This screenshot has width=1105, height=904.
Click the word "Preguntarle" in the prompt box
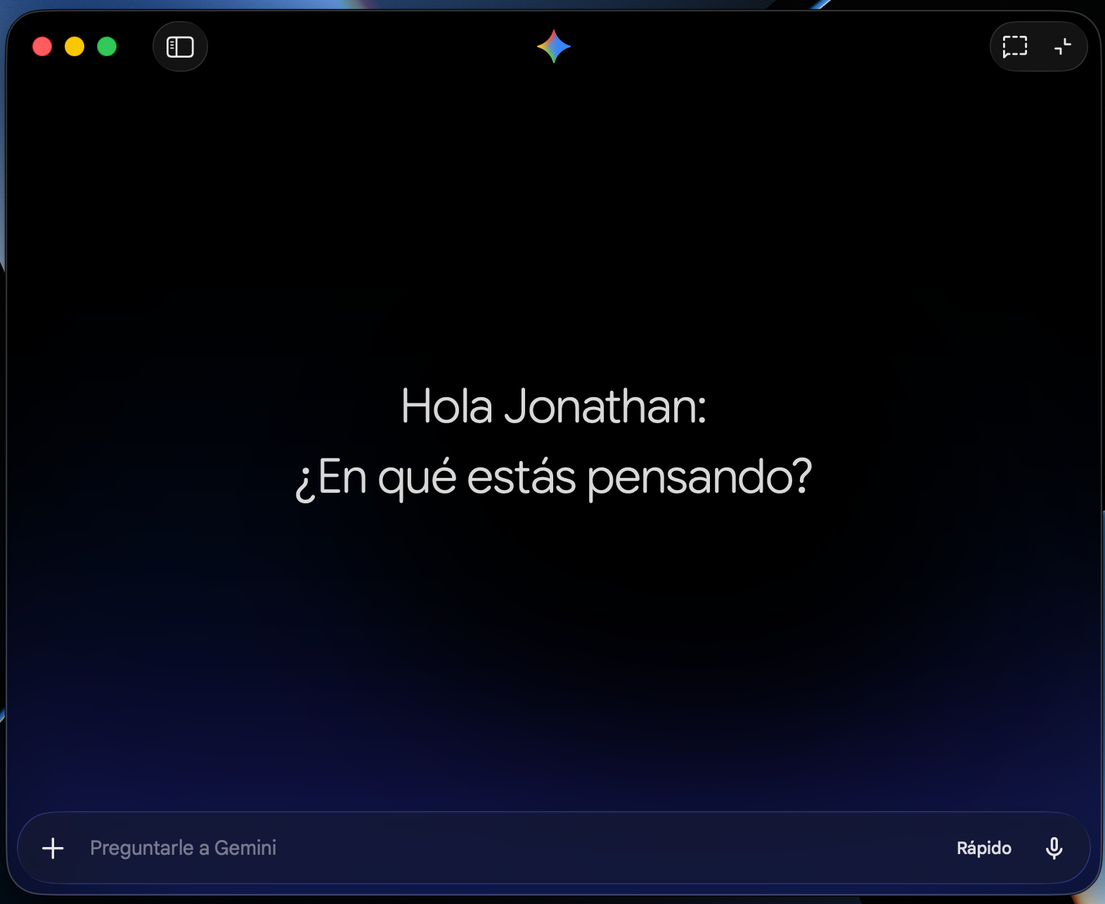(x=141, y=848)
